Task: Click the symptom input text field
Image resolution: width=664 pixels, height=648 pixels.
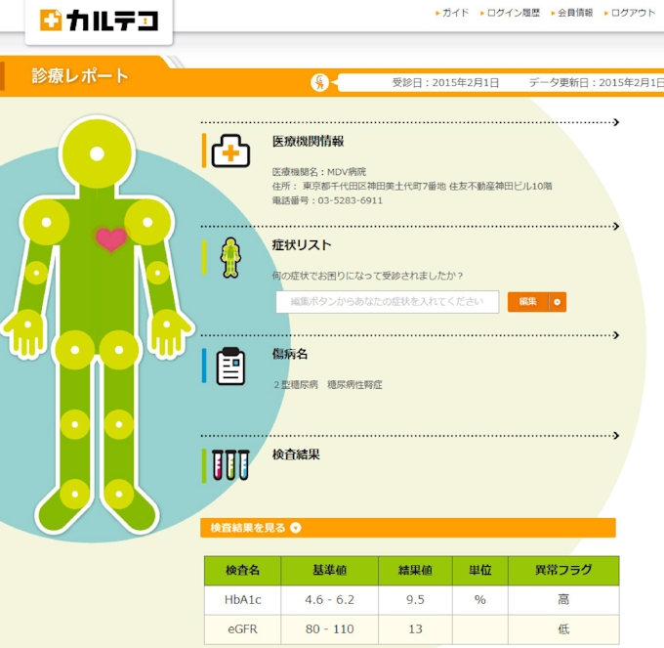Action: coord(387,302)
